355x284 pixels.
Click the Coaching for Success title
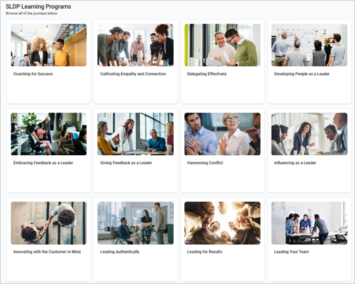[33, 74]
